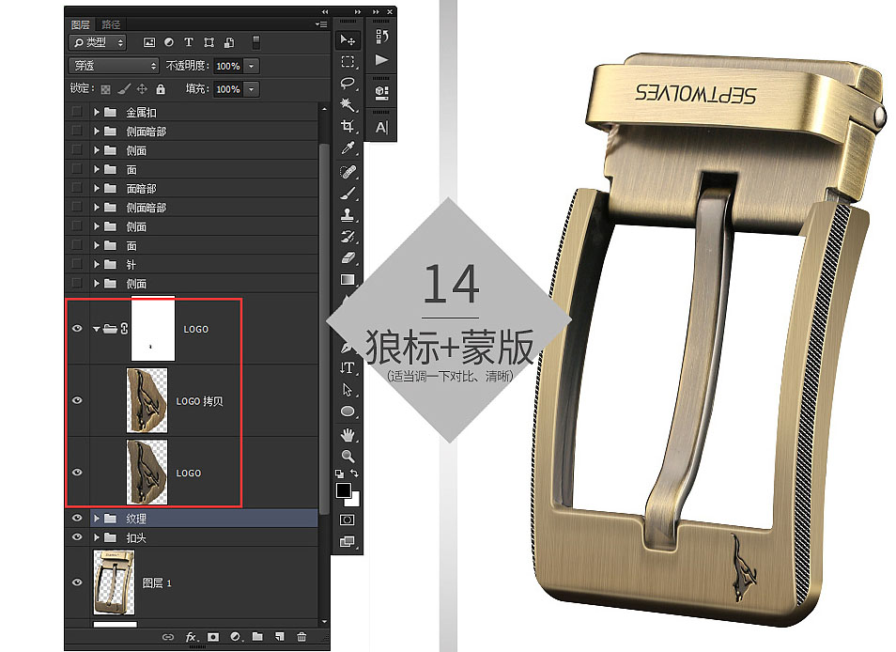This screenshot has height=652, width=896.
Task: Open the Actions panel play icon
Action: pos(381,60)
